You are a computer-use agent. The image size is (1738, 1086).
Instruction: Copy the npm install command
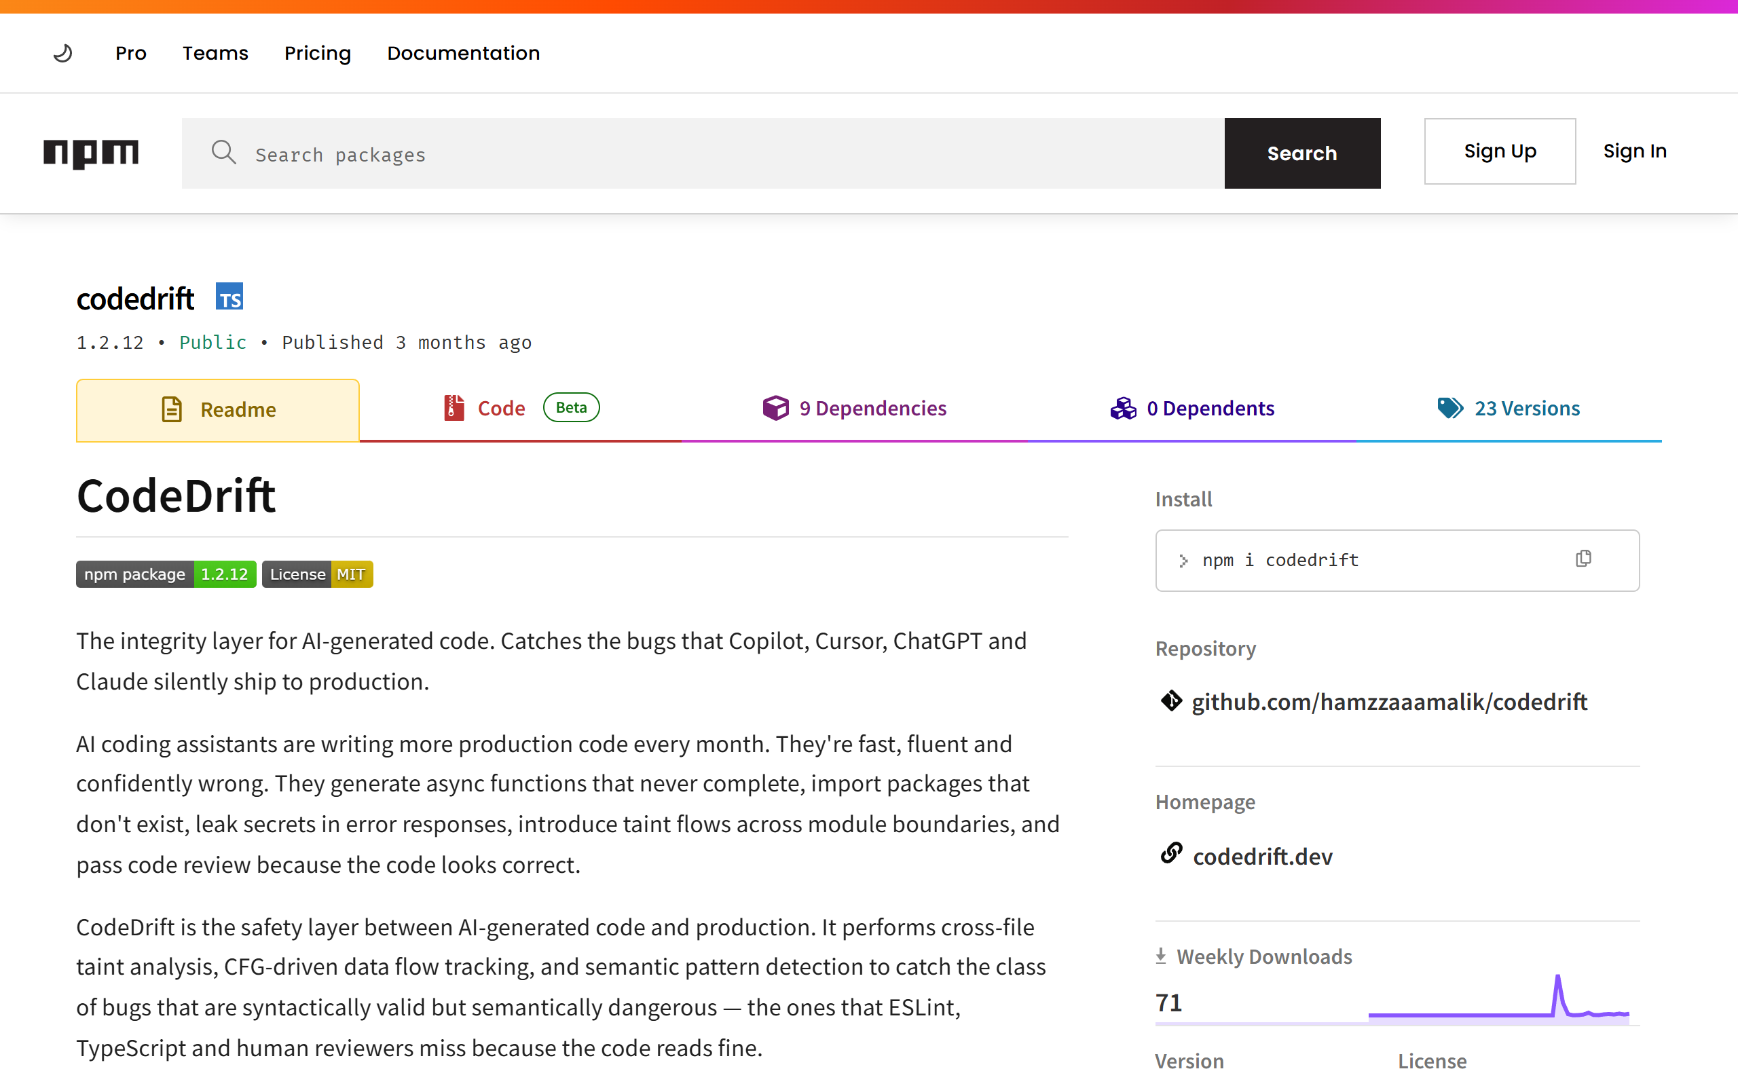pos(1584,559)
